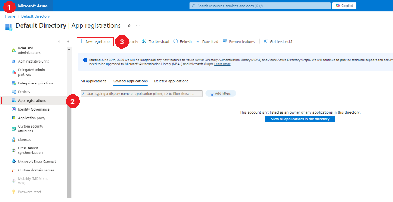
Task: Open Copilot from the top bar
Action: [x=344, y=6]
